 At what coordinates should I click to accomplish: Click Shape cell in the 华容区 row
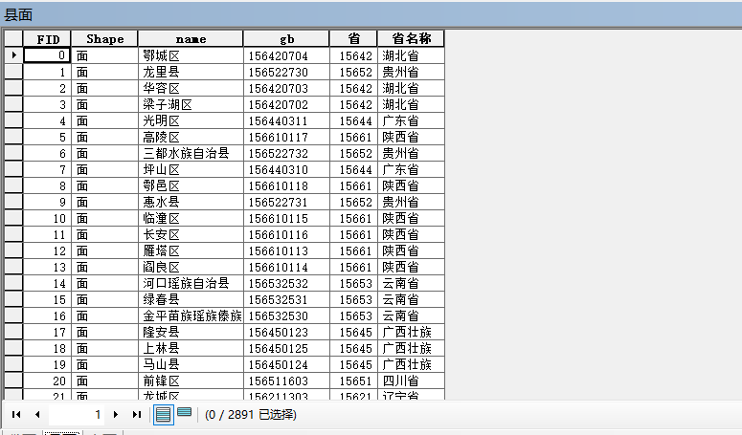[104, 88]
